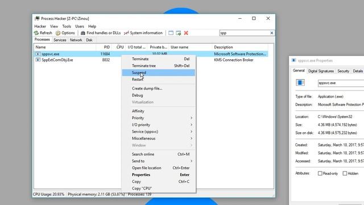Open Security tab in Properties window
Image resolution: width=364 pixels, height=205 pixels.
(344, 71)
